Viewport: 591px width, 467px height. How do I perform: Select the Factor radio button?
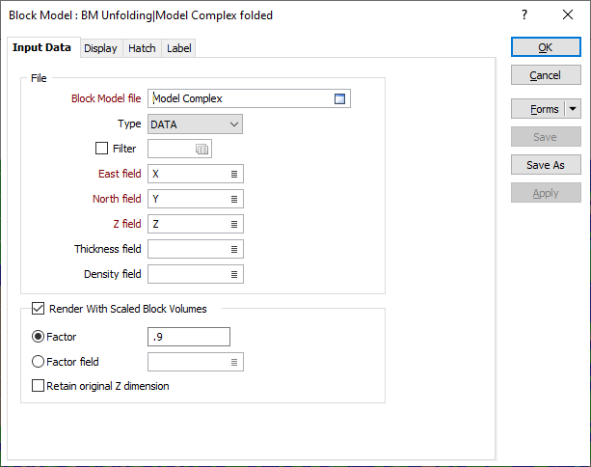click(x=38, y=336)
